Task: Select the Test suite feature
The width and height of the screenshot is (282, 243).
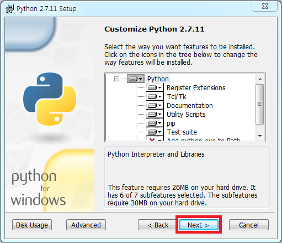Action: (182, 132)
